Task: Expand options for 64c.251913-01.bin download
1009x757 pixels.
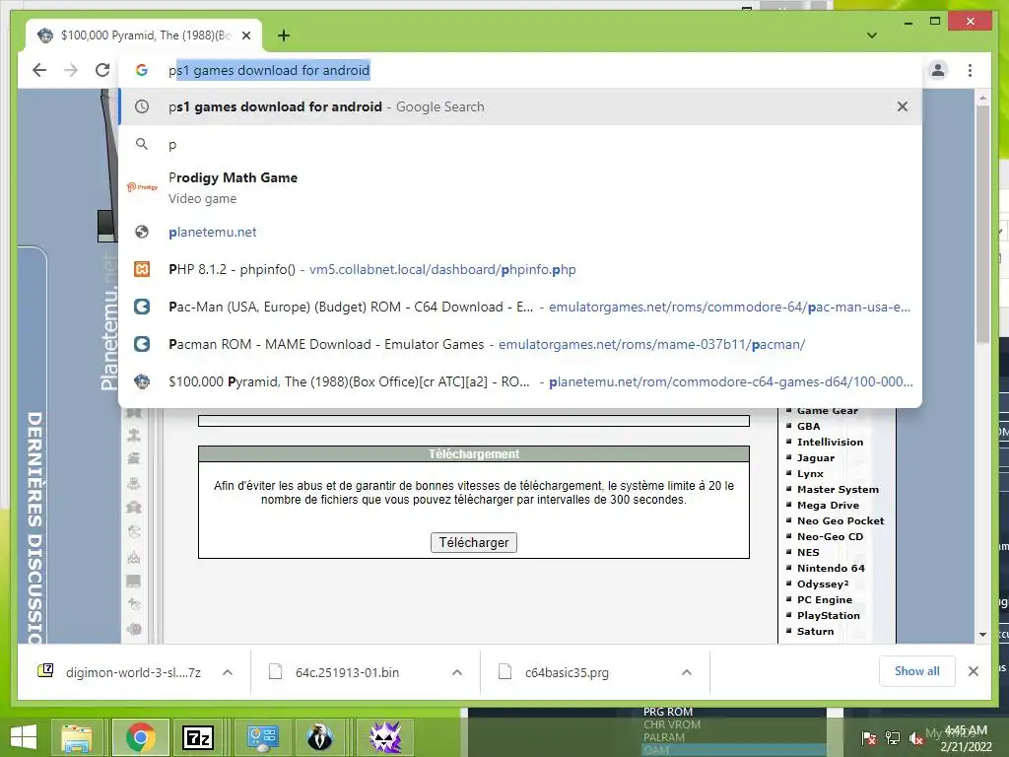Action: [457, 672]
